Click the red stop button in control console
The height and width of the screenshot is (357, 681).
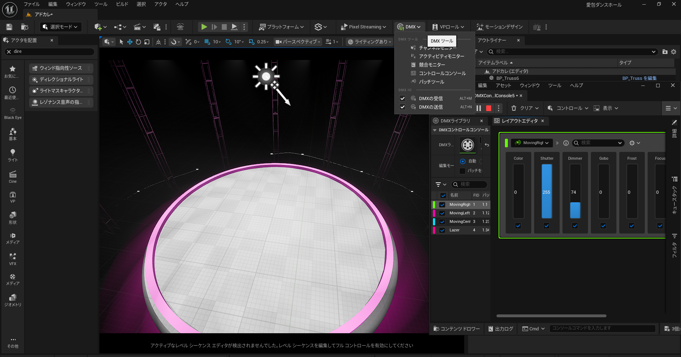coord(489,108)
